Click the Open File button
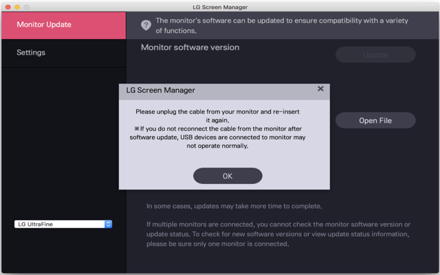Image resolution: width=440 pixels, height=275 pixels. point(376,120)
